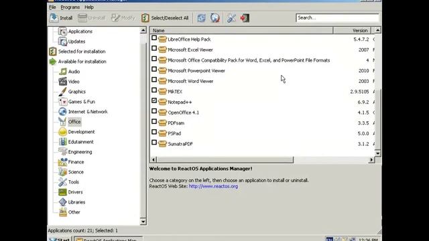This screenshot has width=429, height=241.
Task: Select Available for installation category
Action: [82, 62]
